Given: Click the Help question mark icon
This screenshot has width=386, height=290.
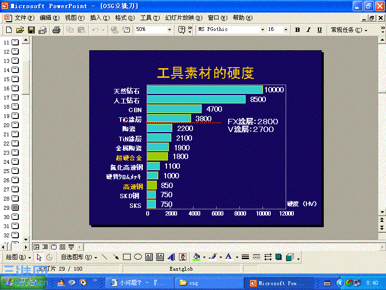Looking at the screenshot, I should click(x=182, y=30).
